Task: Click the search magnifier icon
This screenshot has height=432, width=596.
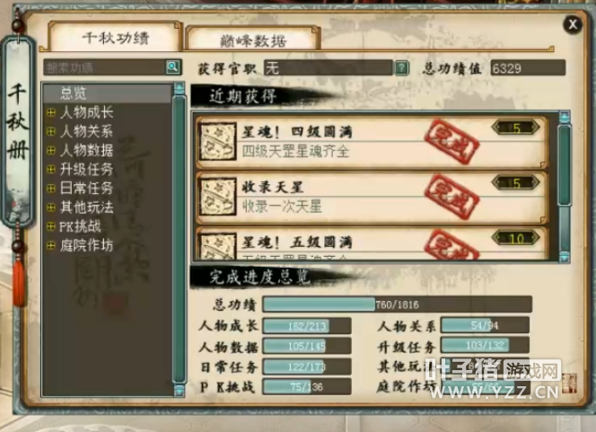Action: point(173,67)
